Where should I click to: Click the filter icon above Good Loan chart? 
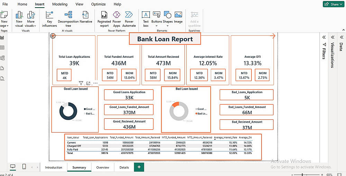click(81, 83)
